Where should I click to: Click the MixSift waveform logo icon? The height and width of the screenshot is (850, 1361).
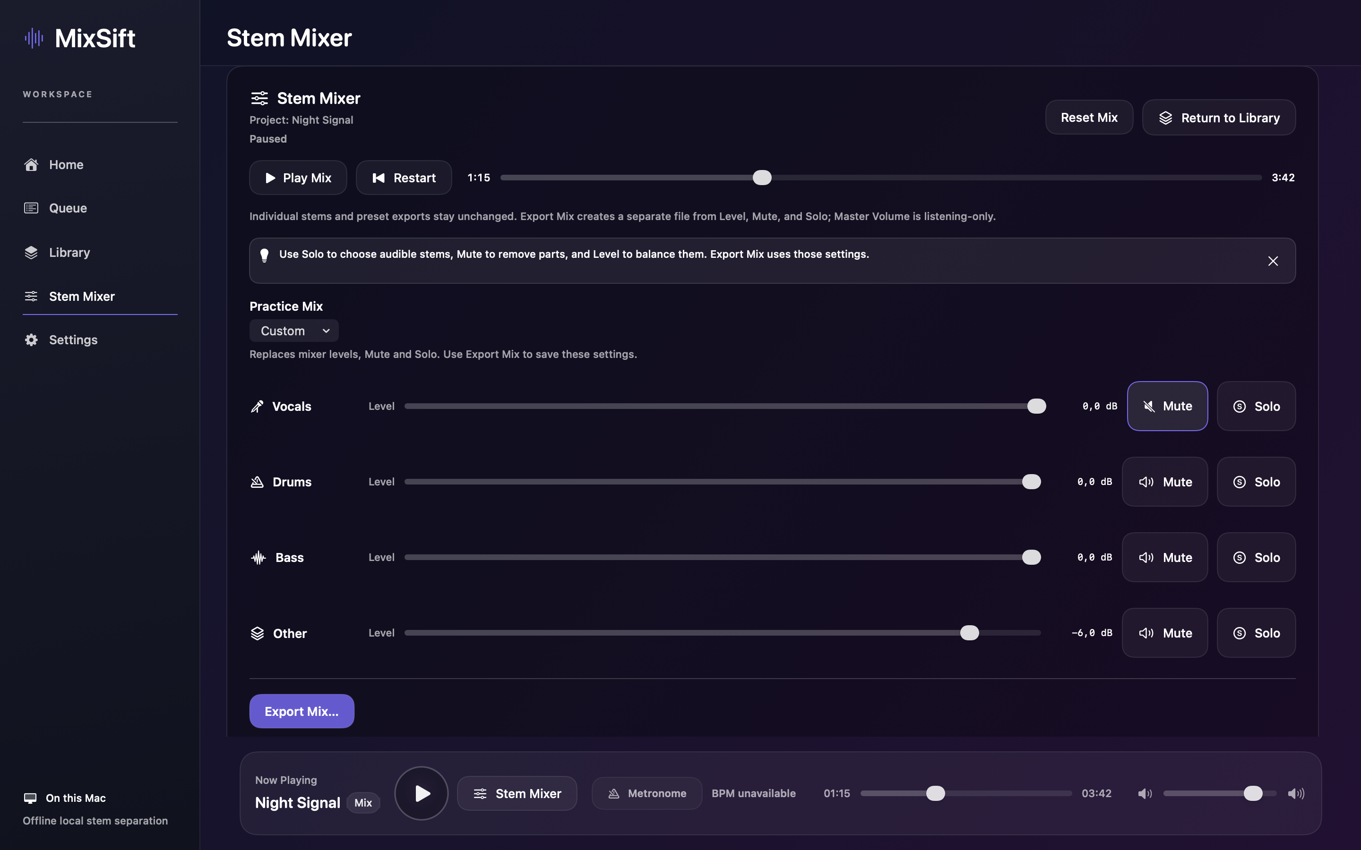point(34,38)
